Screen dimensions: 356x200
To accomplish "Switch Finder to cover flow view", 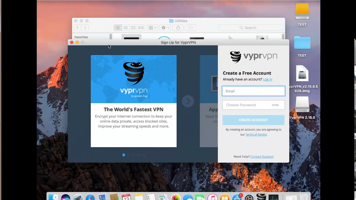I will point(141,28).
